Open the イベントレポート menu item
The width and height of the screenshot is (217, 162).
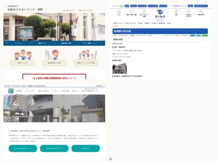point(30,91)
